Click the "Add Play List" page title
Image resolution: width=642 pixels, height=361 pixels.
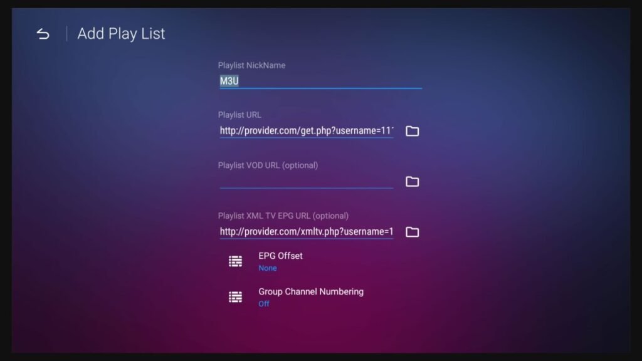[121, 34]
